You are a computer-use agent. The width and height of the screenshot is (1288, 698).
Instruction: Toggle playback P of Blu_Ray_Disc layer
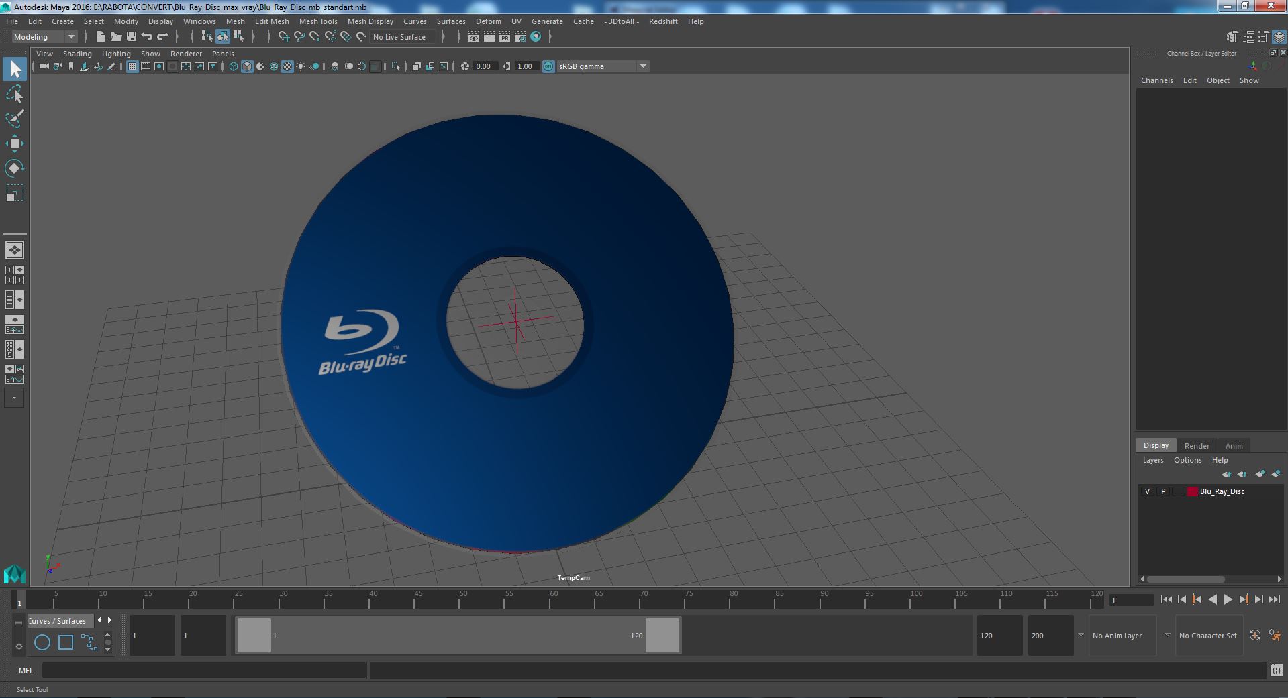(1163, 491)
